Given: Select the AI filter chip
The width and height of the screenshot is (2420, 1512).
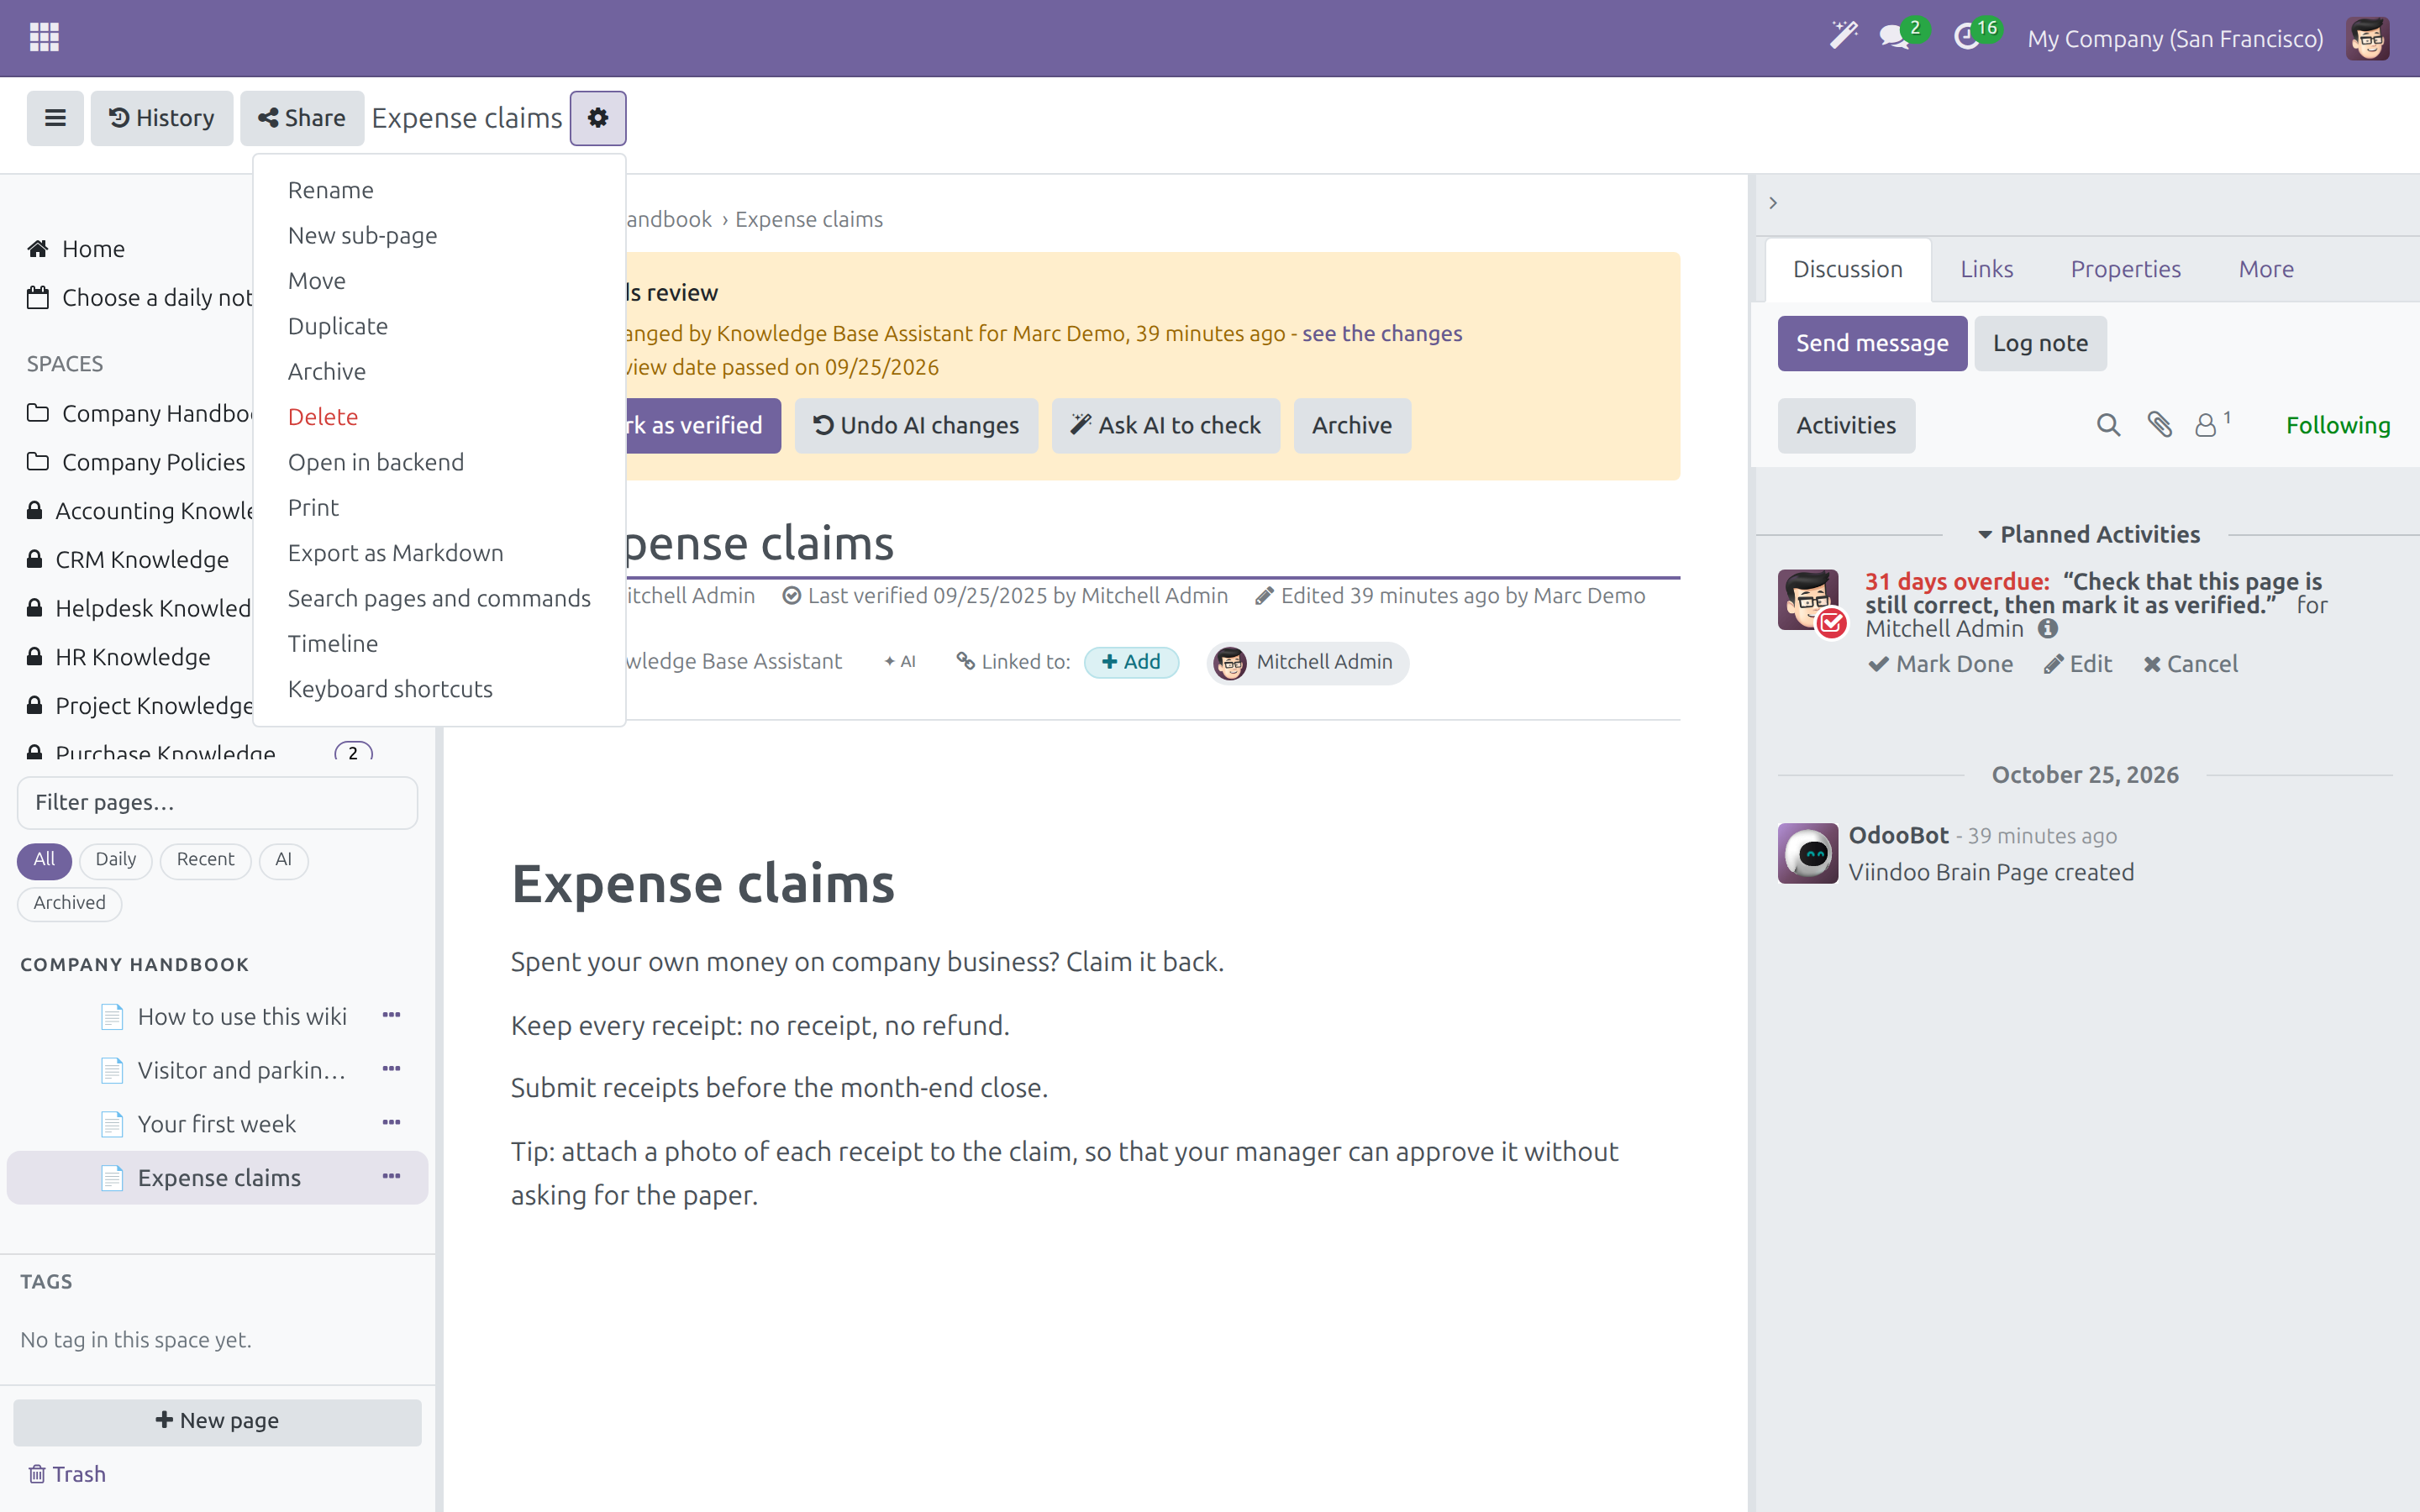Looking at the screenshot, I should pos(283,860).
